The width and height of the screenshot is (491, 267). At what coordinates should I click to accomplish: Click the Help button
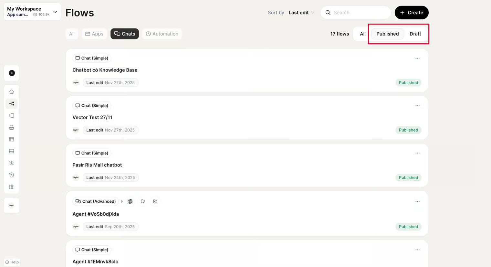pyautogui.click(x=12, y=262)
